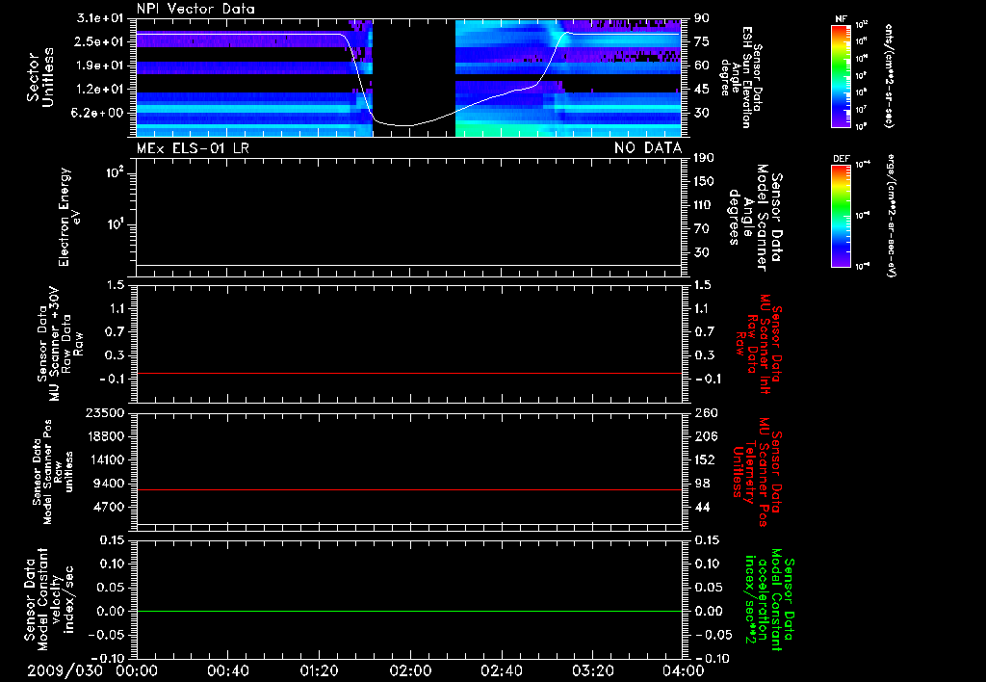Click the 02:40 time tick label
The height and width of the screenshot is (682, 986).
coord(501,670)
